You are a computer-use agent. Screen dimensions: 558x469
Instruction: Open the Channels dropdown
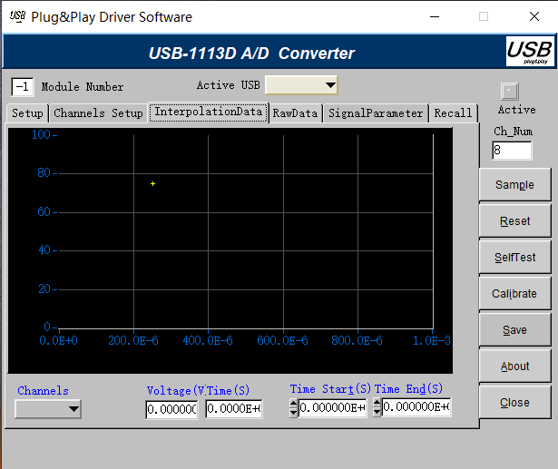[x=48, y=409]
